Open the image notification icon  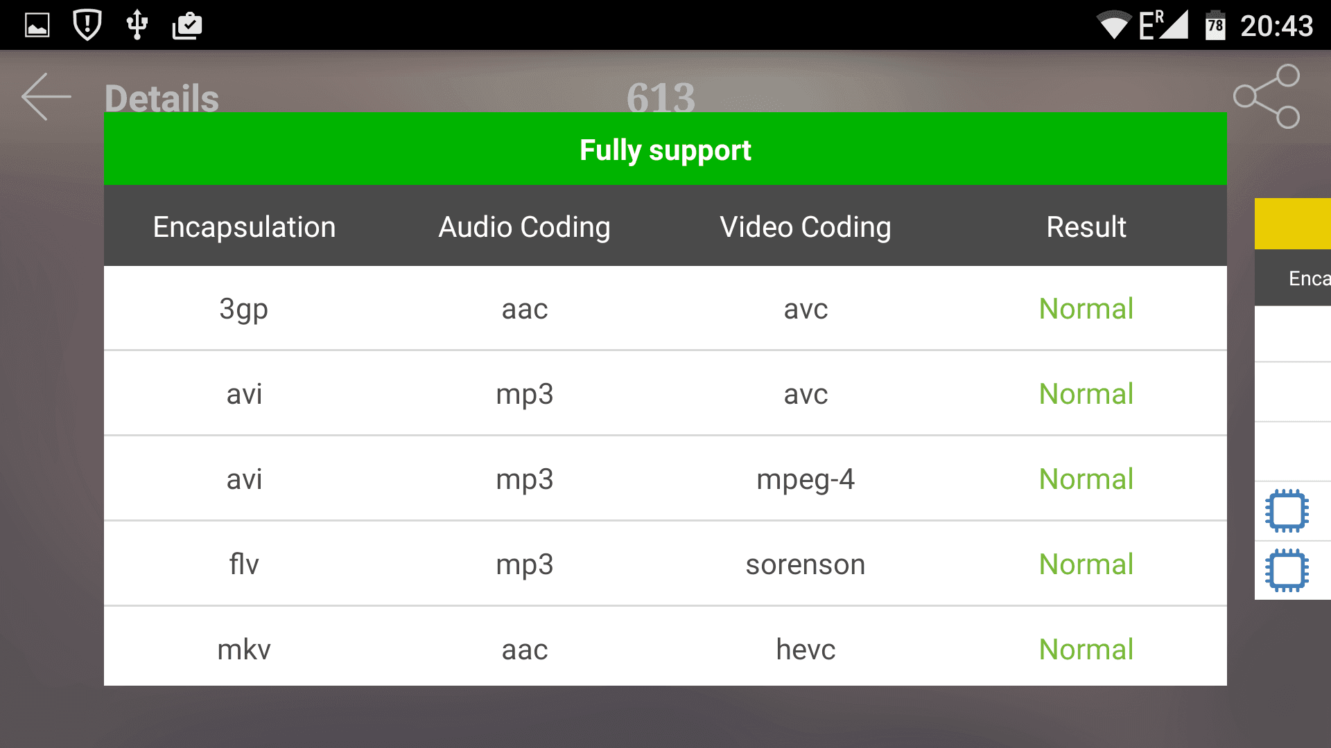[37, 26]
